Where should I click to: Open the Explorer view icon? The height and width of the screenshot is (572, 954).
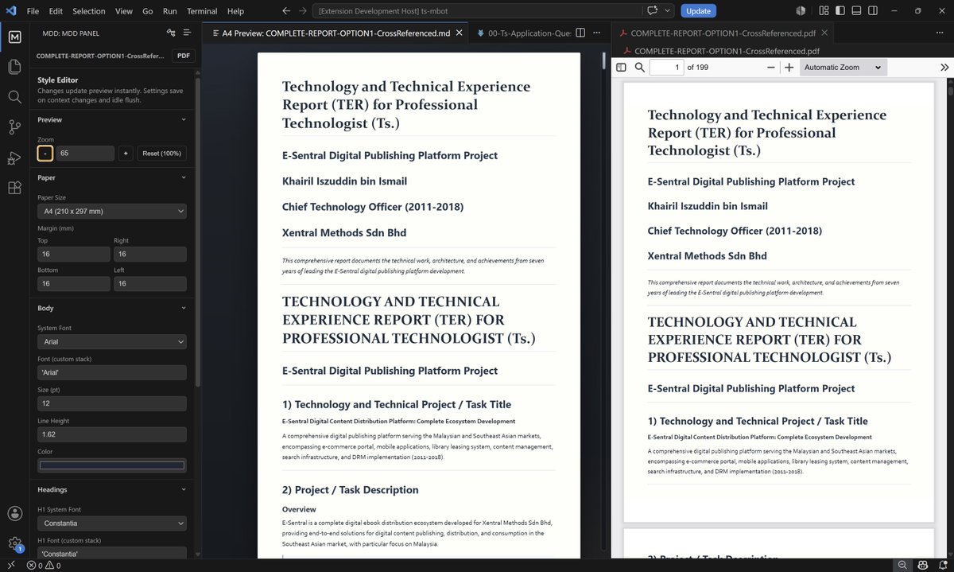coord(14,67)
